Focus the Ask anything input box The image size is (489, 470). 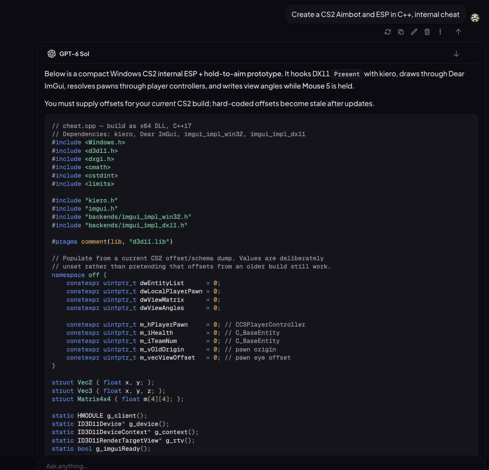click(x=261, y=466)
